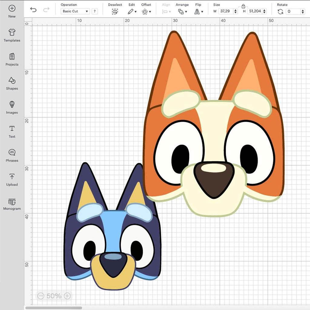Click the Width size input field
The height and width of the screenshot is (310, 310).
(226, 11)
